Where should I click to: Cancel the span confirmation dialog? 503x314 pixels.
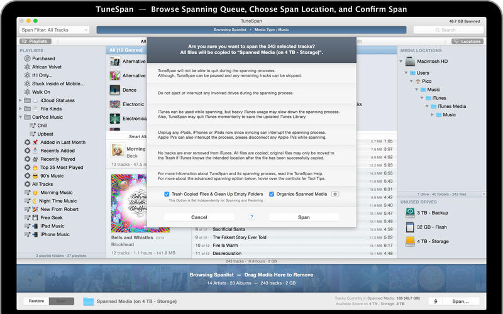coord(199,217)
